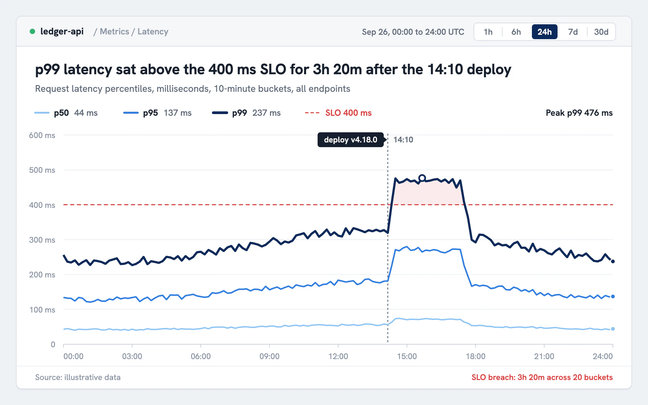
Task: Toggle the SLO 400 ms legend entry
Action: (338, 113)
